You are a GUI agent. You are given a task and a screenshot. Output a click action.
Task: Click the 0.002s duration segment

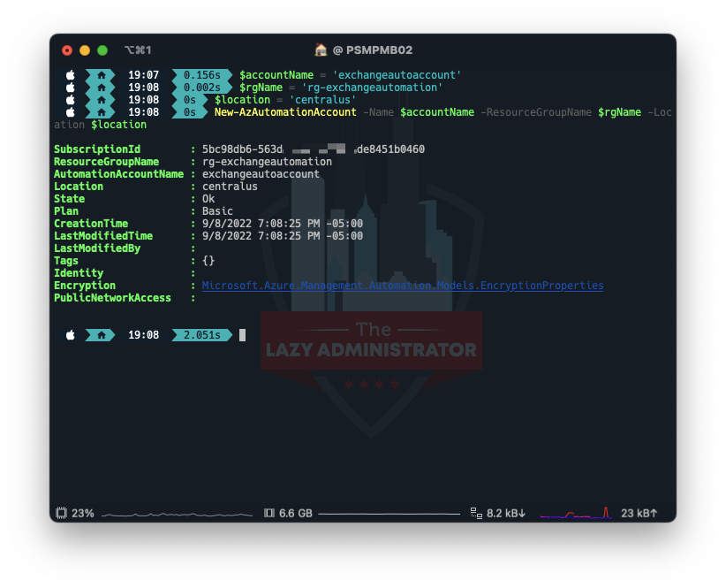point(202,88)
